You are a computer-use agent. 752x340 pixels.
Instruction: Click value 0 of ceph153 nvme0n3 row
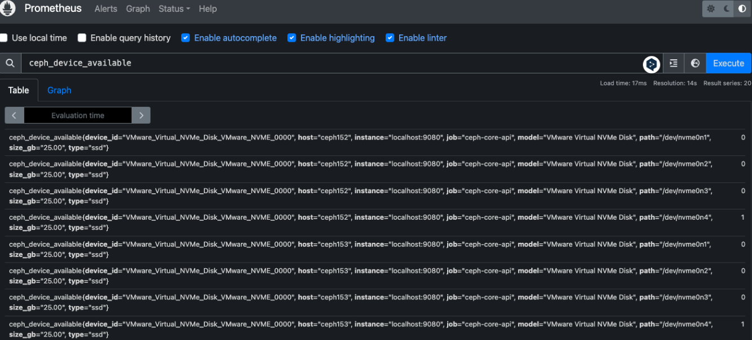743,298
